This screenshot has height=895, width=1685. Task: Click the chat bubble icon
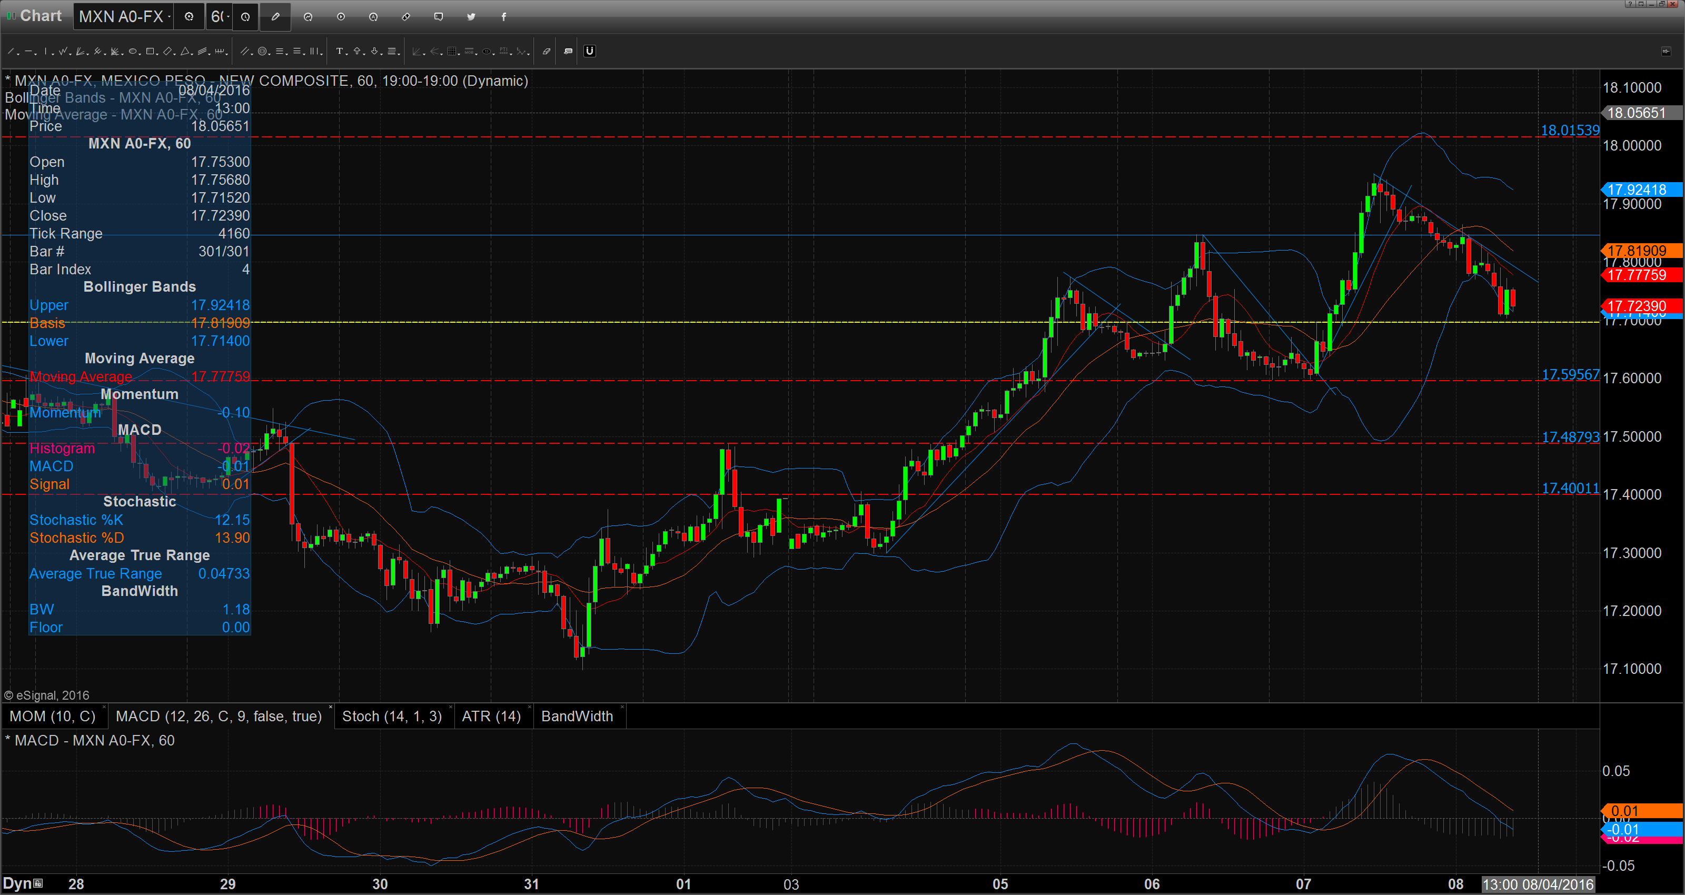439,16
